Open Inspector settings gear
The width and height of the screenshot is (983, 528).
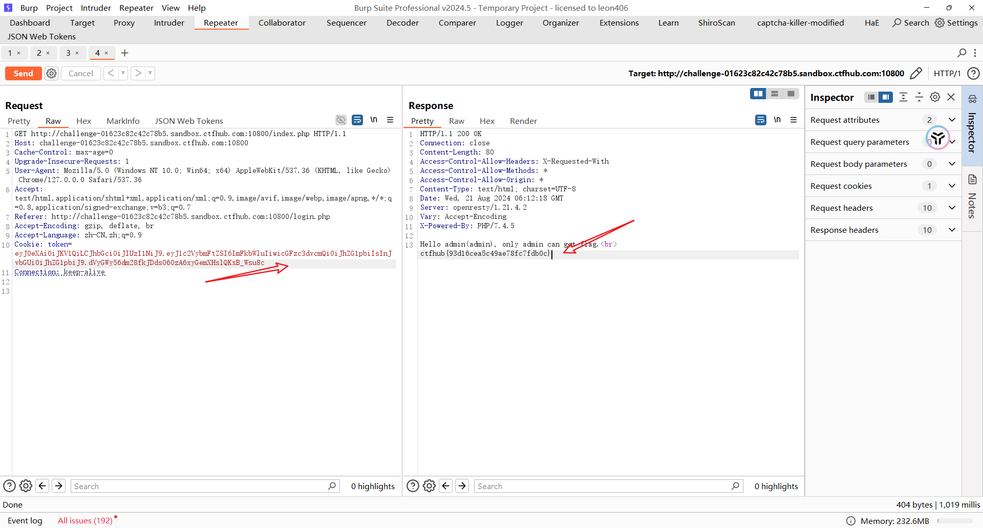coord(935,97)
